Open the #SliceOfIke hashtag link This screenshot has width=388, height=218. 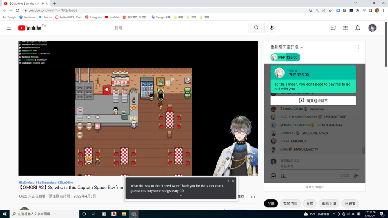point(65,182)
